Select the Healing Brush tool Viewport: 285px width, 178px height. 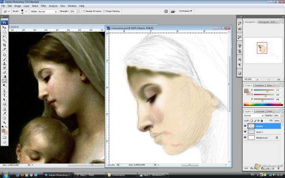click(x=4, y=55)
